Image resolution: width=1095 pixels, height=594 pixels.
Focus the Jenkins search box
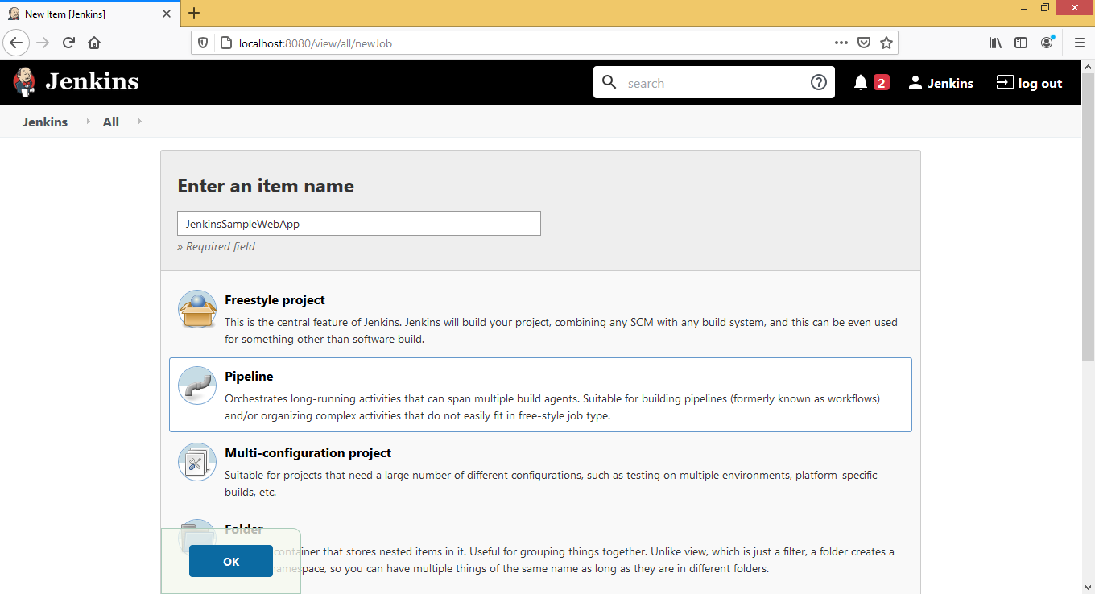pyautogui.click(x=713, y=82)
